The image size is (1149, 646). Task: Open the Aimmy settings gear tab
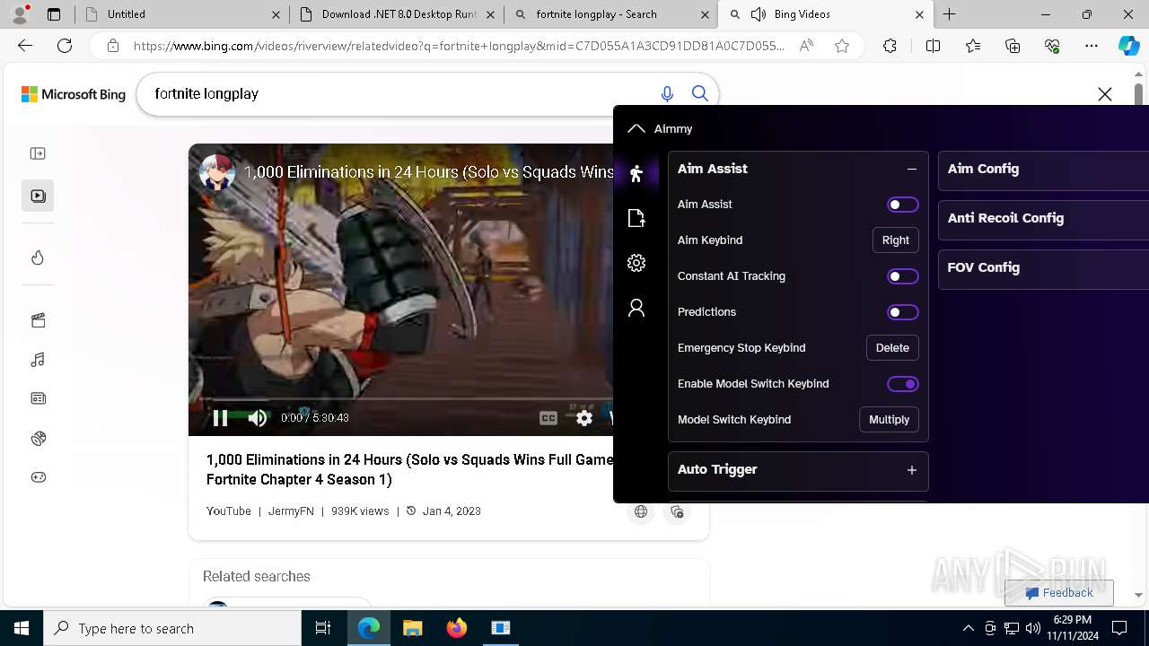636,263
